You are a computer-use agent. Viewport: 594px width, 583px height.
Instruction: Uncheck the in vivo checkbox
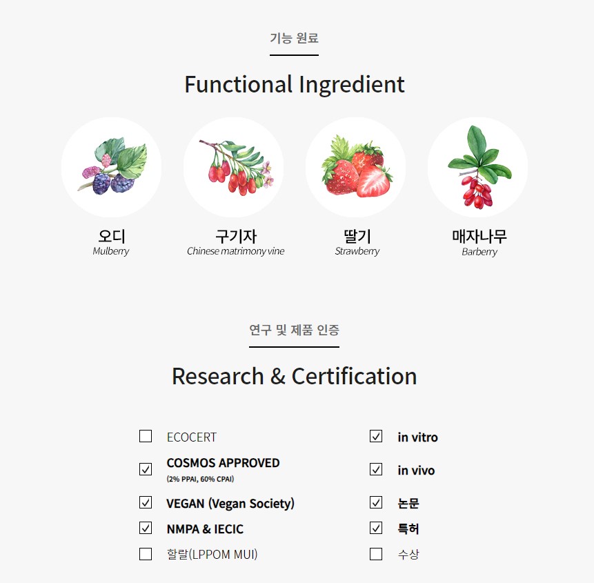point(376,469)
